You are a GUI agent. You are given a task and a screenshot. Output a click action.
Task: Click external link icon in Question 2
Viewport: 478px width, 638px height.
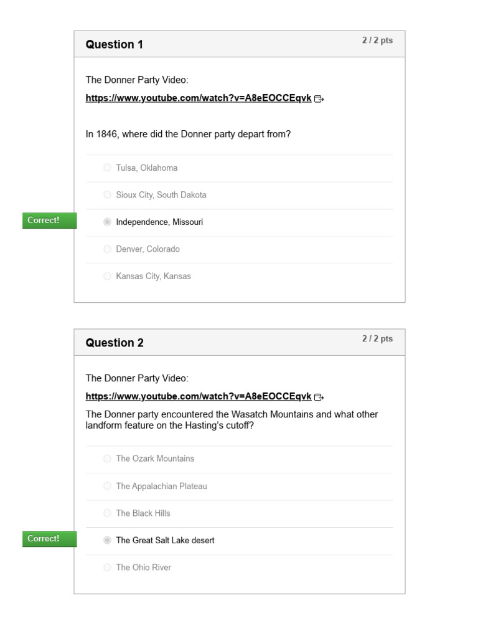tap(319, 397)
